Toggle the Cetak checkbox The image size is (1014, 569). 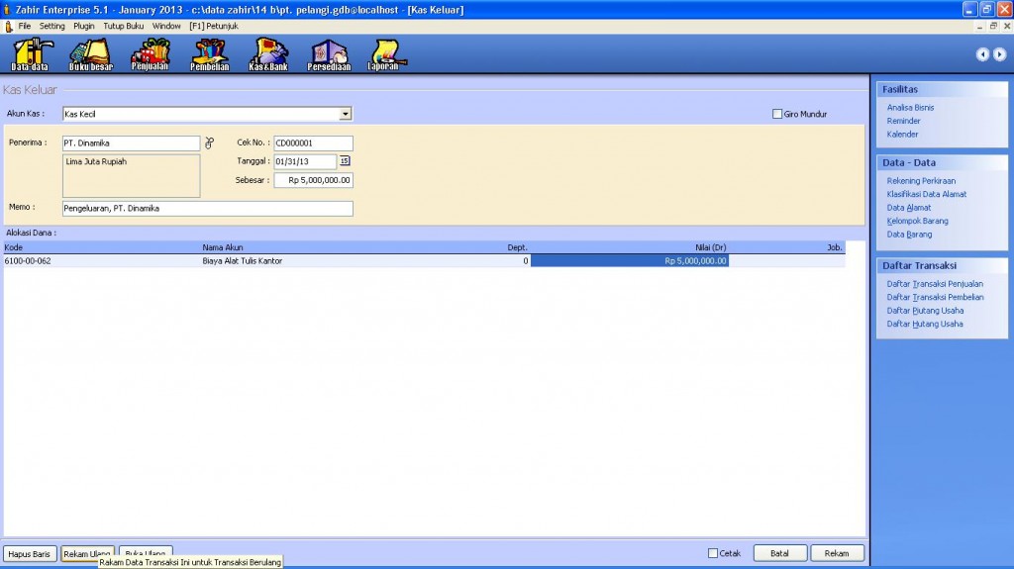click(x=713, y=553)
